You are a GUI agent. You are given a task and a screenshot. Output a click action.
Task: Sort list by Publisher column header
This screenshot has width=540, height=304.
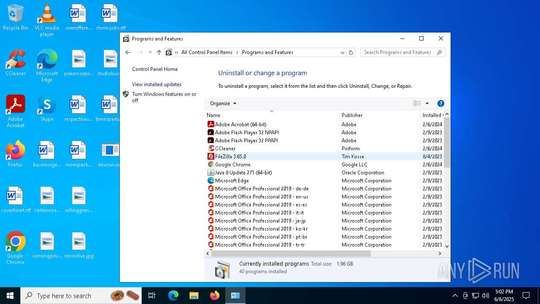click(380, 115)
